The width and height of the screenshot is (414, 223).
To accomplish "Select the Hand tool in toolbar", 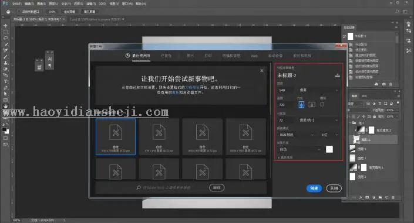I will coord(5,106).
